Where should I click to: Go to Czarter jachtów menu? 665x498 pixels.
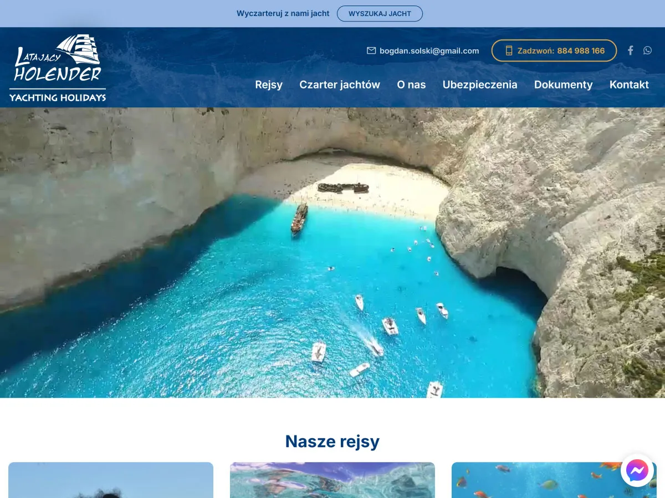[x=340, y=85]
